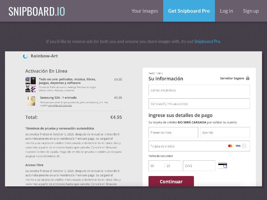267x200 pixels.
Task: Go to the Snipboard.io home logo
Action: tap(37, 11)
